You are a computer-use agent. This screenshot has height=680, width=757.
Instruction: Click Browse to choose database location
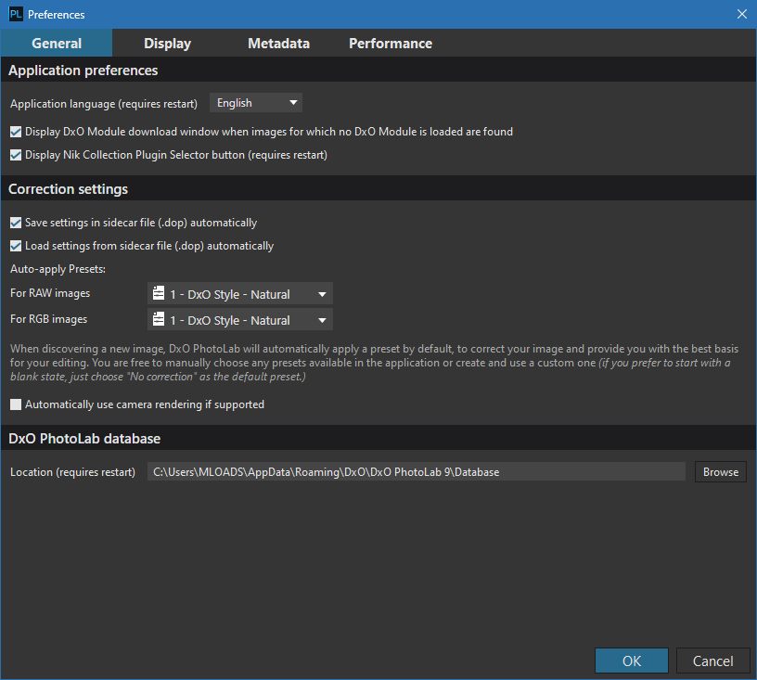coord(721,472)
